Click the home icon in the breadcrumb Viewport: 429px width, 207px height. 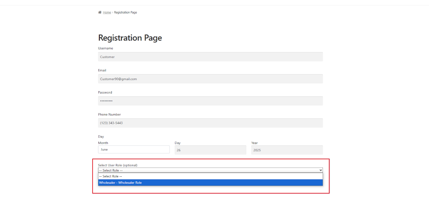[100, 12]
